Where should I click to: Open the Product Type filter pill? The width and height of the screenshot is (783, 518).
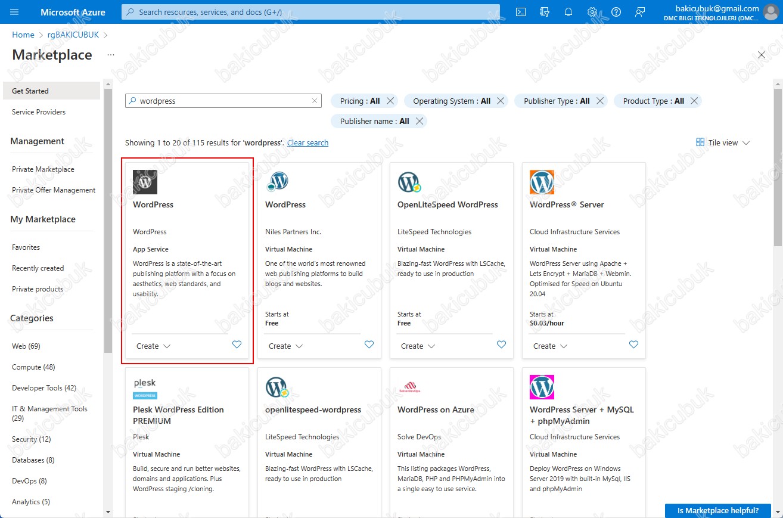pyautogui.click(x=653, y=101)
